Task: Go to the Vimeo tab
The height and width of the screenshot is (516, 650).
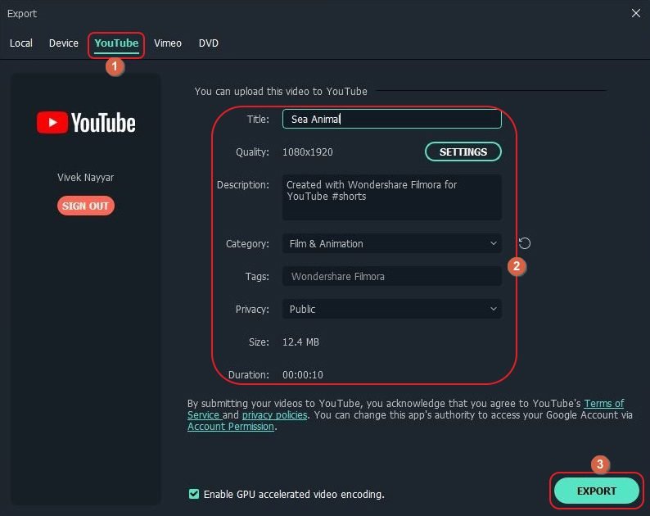Action: click(168, 43)
